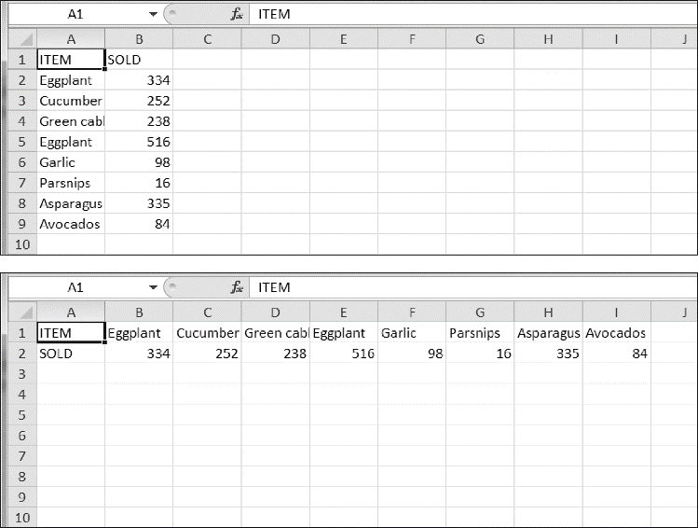This screenshot has height=528, width=698.
Task: Click the cell with value 98 in the top sheet
Action: coord(139,162)
